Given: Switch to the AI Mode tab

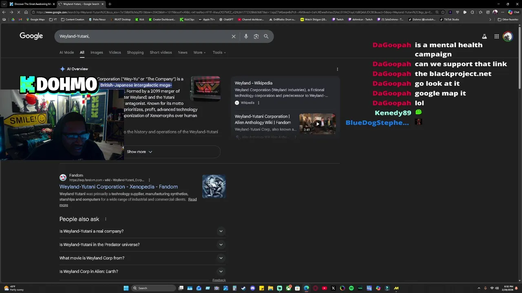Looking at the screenshot, I should coord(66,52).
